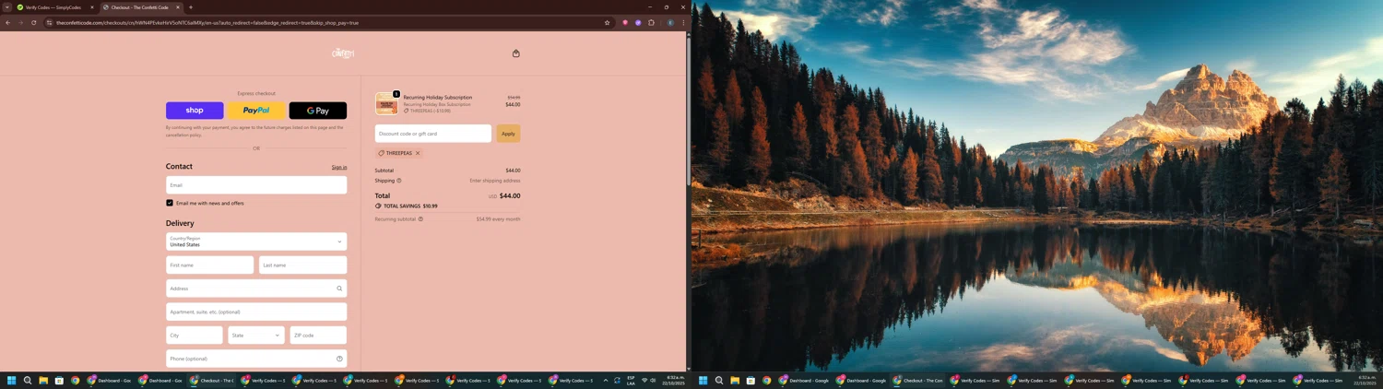This screenshot has width=1383, height=389.
Task: Click the Apartment, suite, etc. field
Action: [x=256, y=312]
